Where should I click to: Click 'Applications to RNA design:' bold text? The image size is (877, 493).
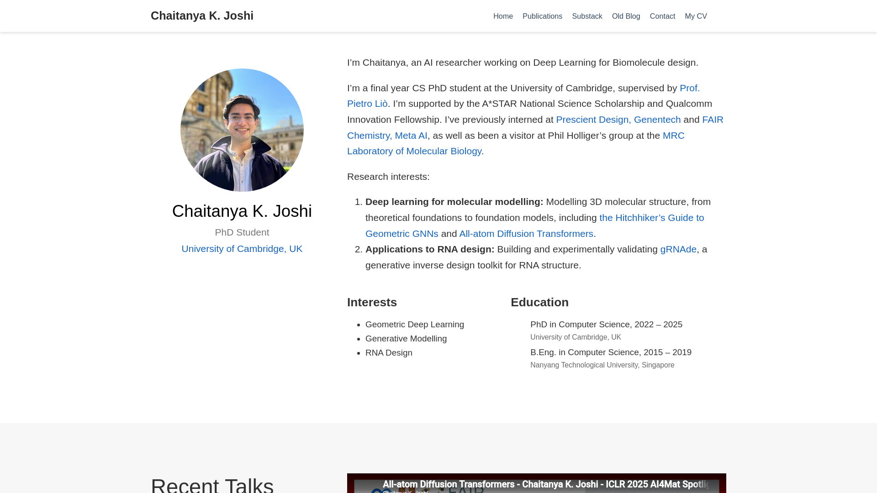coord(430,249)
